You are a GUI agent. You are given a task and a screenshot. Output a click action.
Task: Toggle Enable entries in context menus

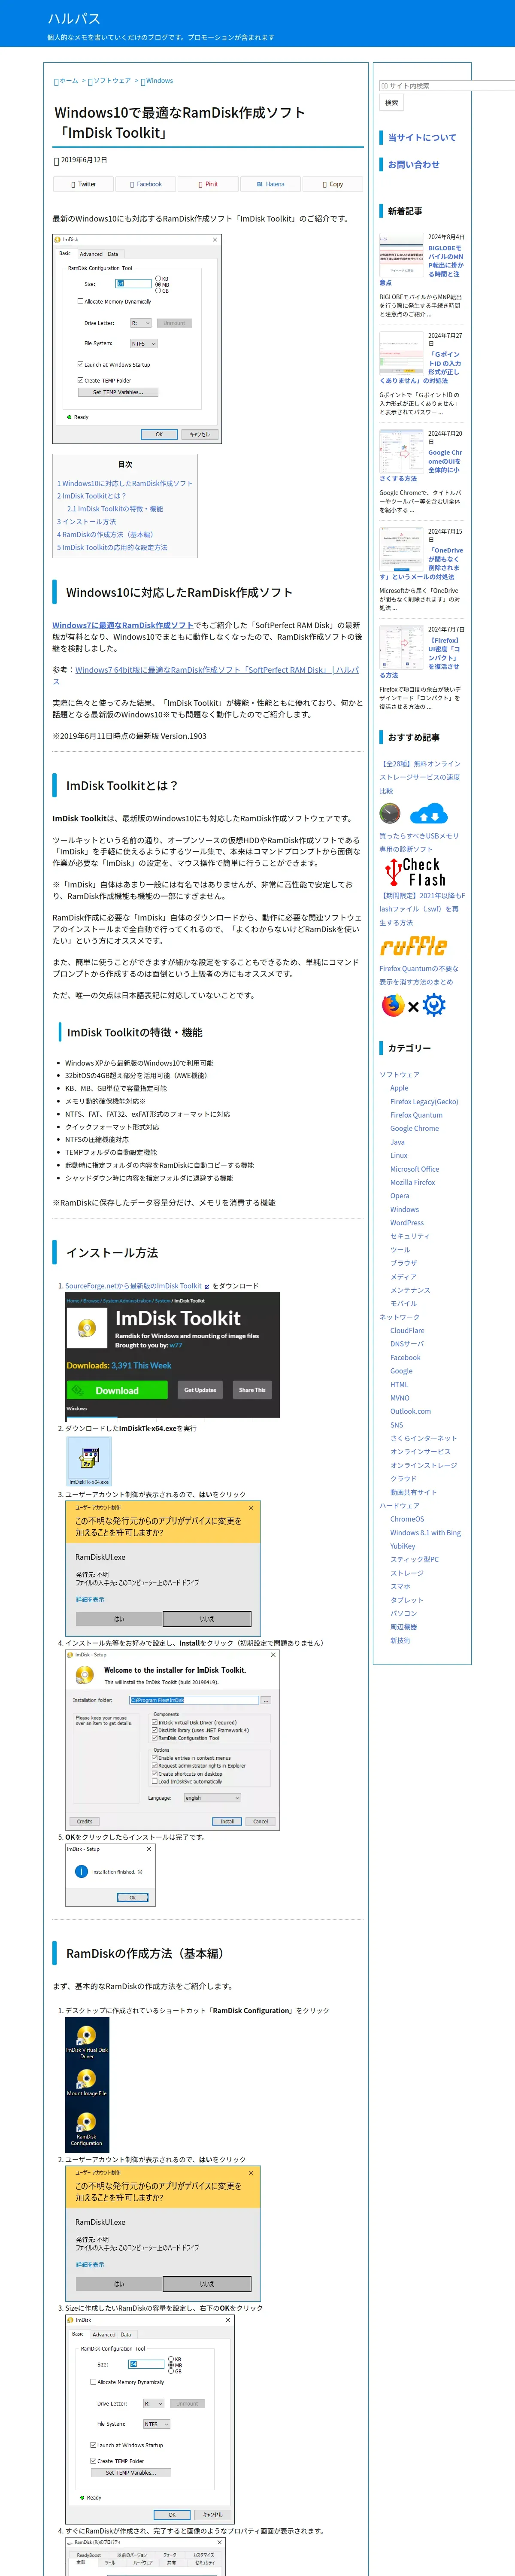pos(155,1758)
